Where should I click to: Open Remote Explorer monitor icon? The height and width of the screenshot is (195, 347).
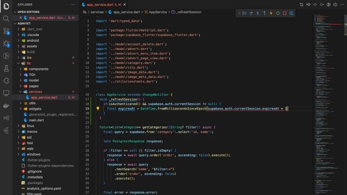point(6,93)
